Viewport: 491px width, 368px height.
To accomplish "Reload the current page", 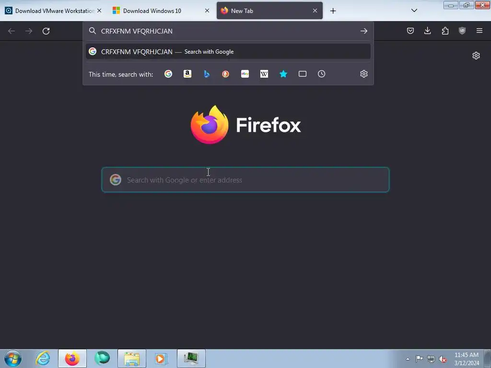I will tap(46, 31).
